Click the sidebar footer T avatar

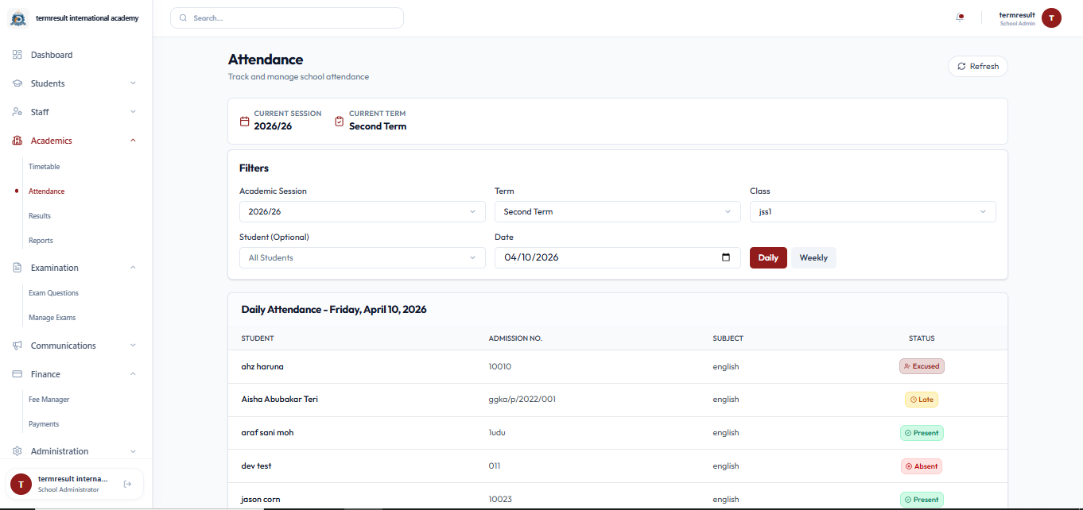click(x=21, y=484)
